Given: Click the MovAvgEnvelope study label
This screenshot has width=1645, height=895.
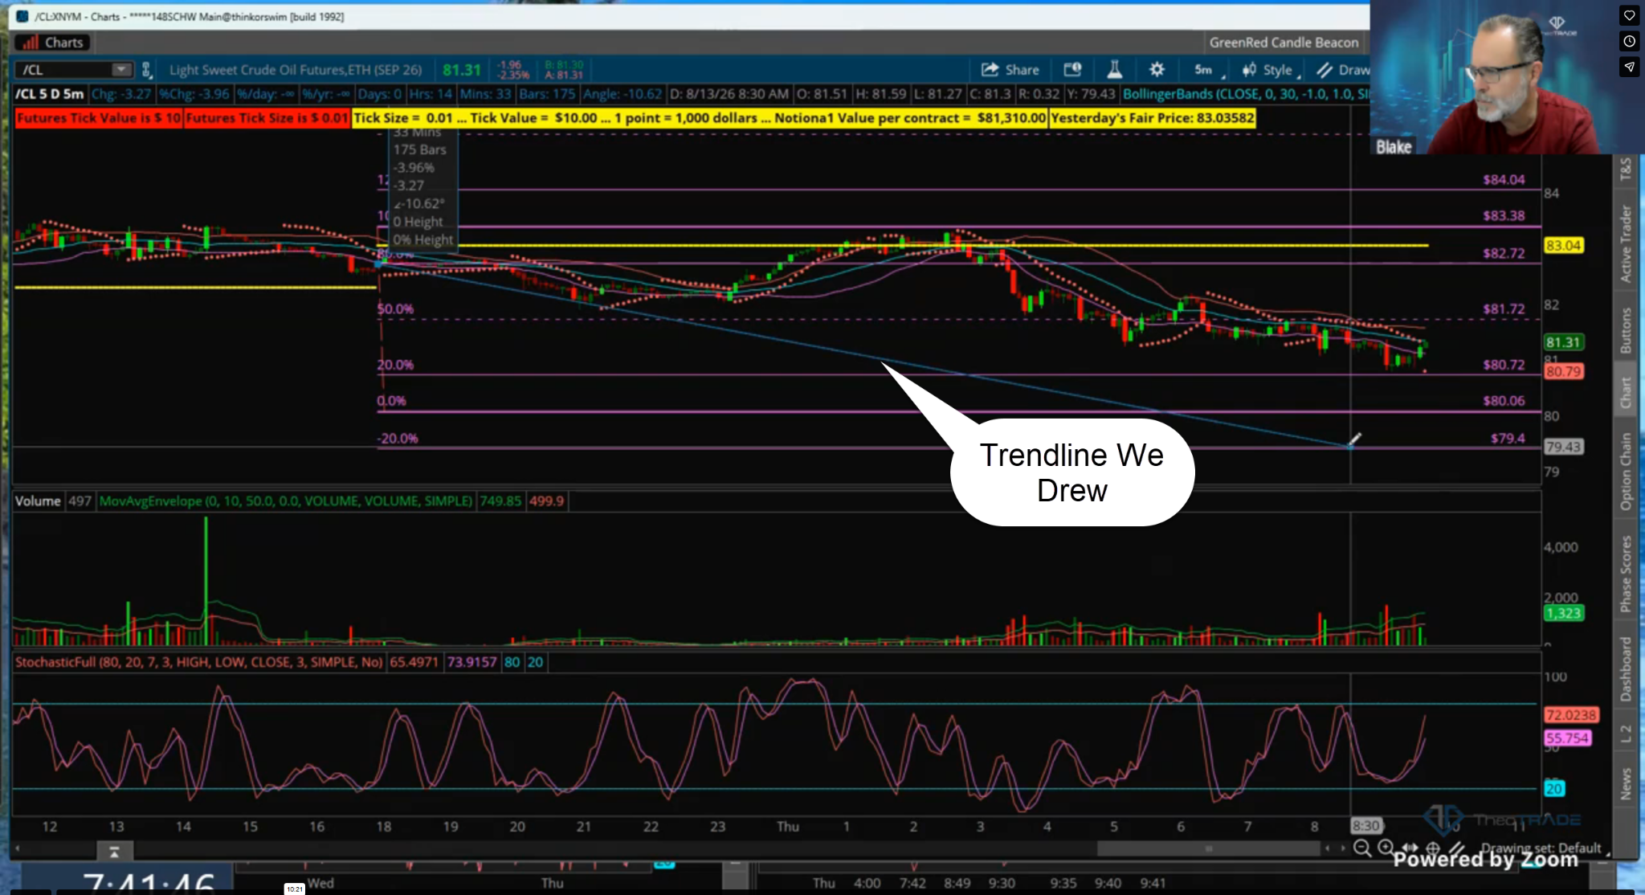Looking at the screenshot, I should 286,501.
